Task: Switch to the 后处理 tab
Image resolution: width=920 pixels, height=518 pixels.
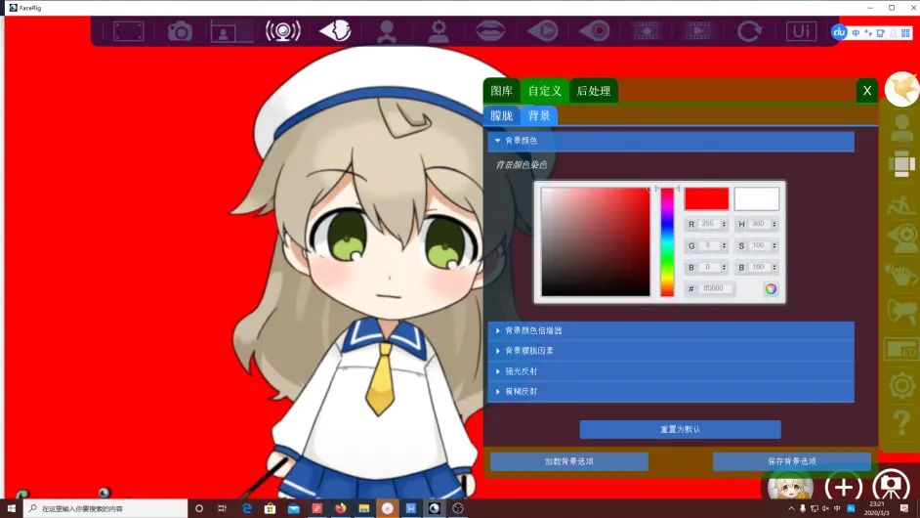Action: tap(593, 91)
